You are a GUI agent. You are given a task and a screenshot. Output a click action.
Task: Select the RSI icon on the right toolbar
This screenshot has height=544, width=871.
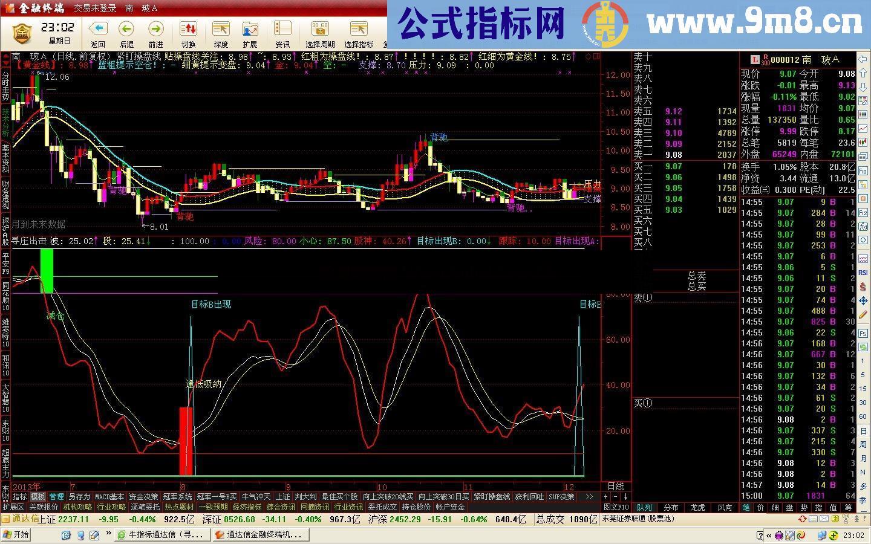coord(863,273)
